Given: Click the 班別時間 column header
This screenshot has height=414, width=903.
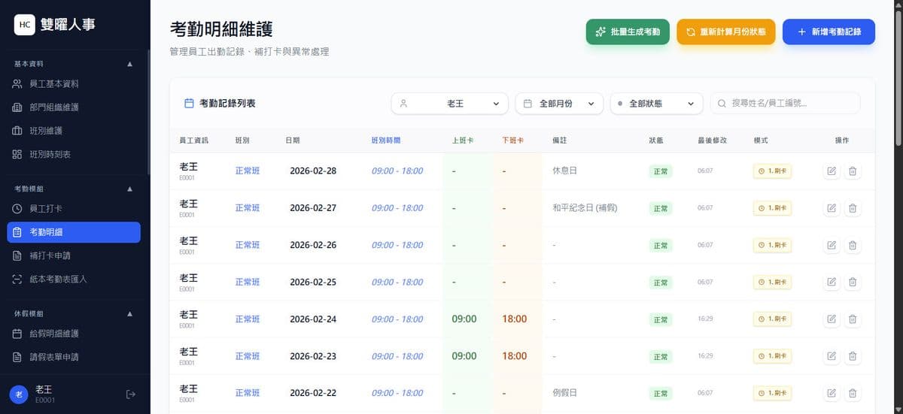Looking at the screenshot, I should 386,141.
